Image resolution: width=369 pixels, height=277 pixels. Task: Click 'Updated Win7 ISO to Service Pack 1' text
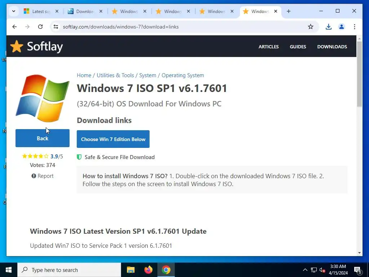tap(101, 246)
